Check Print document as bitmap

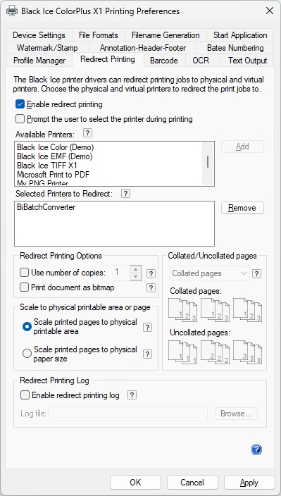click(24, 287)
